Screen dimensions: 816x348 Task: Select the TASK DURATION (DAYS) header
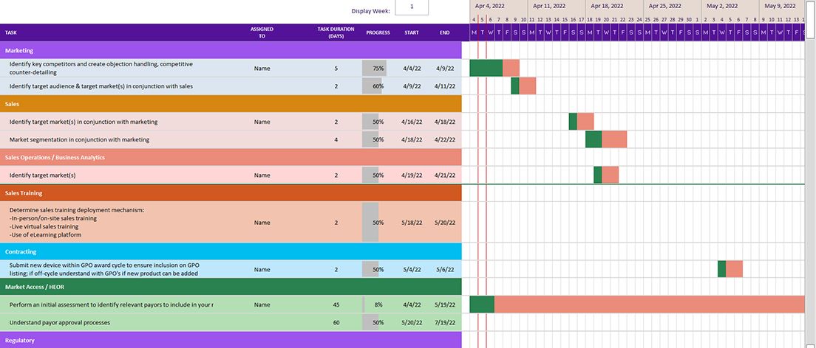coord(336,32)
